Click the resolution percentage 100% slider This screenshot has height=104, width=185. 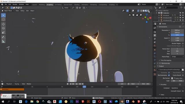177,35
